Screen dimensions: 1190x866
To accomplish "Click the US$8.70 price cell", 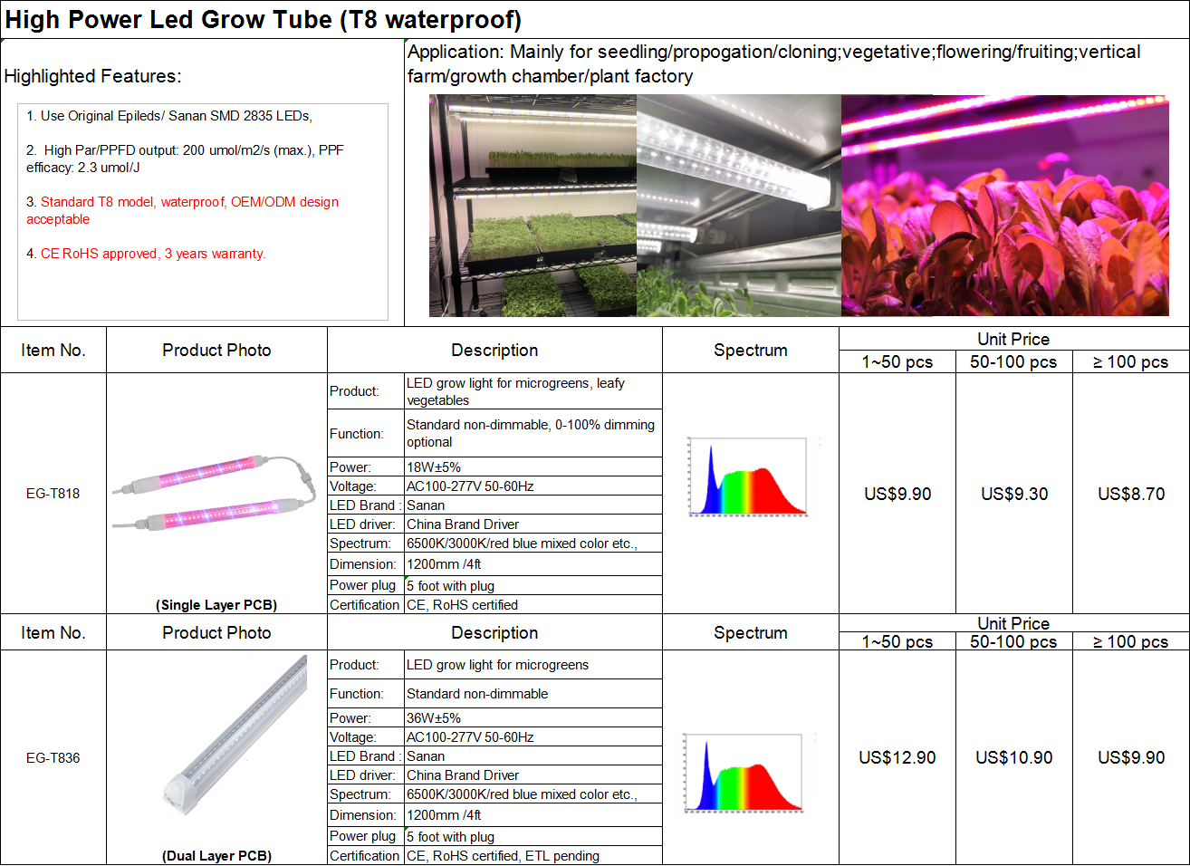I will [x=1131, y=494].
